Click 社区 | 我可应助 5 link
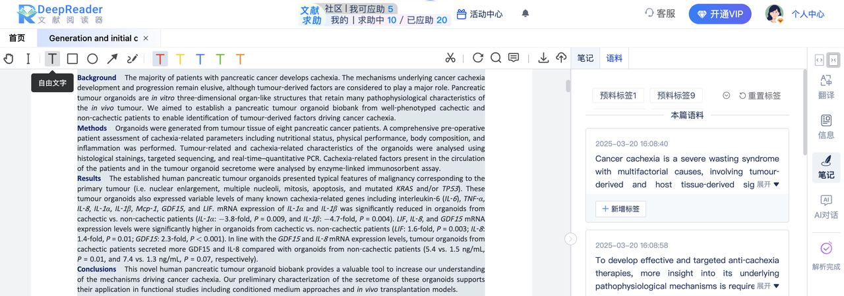Screen dimensions: 844x296 coord(359,9)
